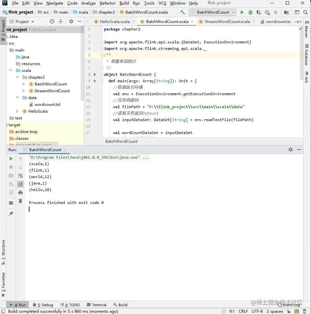Open the profiler run icon in the toolbar
This screenshot has height=314, width=311.
coord(267,12)
